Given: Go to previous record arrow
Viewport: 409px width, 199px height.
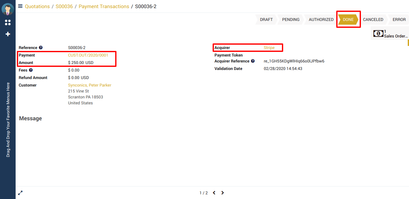Looking at the screenshot, I should coord(214,193).
